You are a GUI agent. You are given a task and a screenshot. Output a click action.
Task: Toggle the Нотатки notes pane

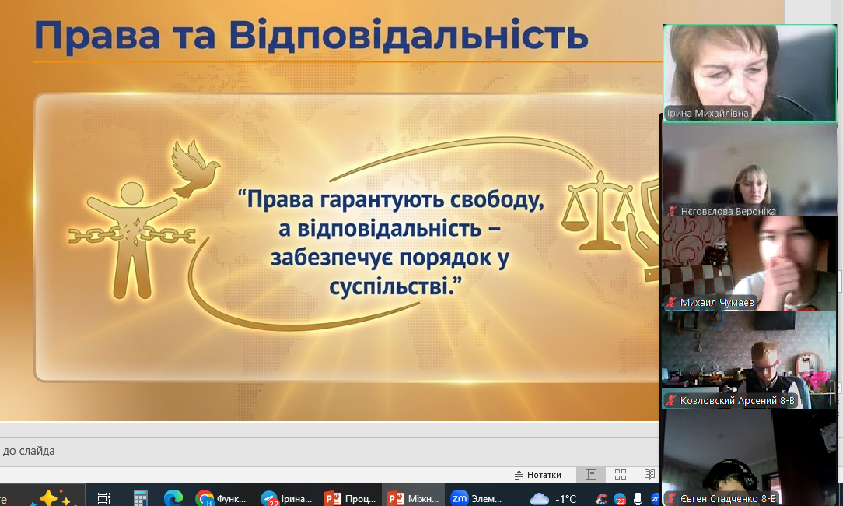pyautogui.click(x=537, y=475)
